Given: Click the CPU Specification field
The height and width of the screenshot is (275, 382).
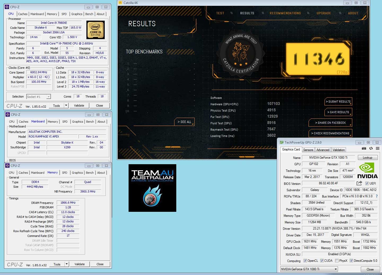Looking at the screenshot, I should pyautogui.click(x=67, y=43).
